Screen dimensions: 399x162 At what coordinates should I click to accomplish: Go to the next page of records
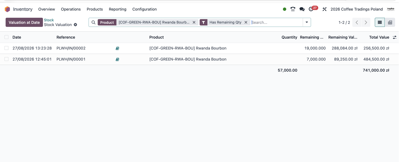366,22
